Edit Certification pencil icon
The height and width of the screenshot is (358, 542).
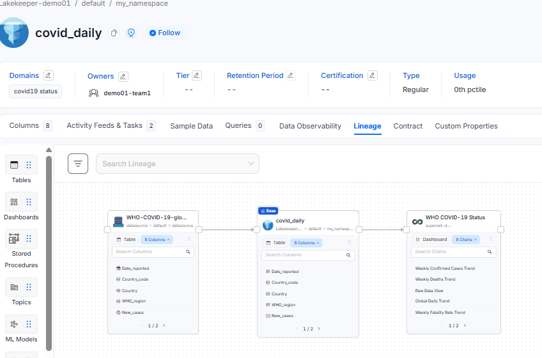coord(373,75)
